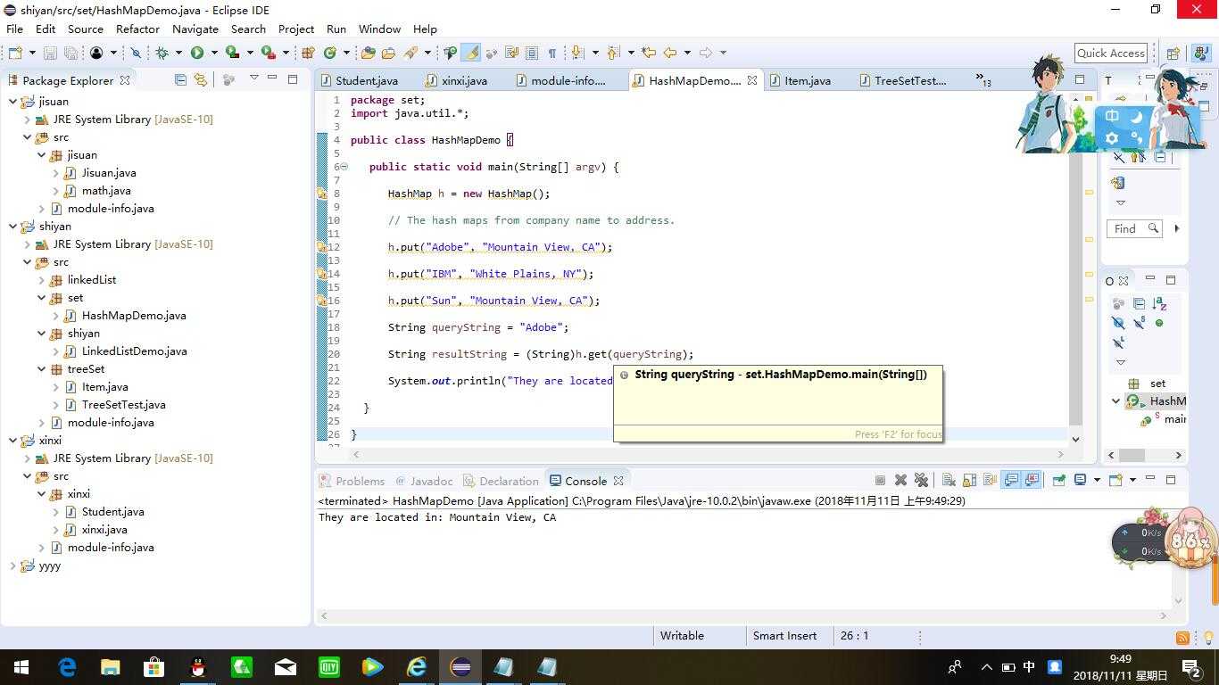
Task: Toggle Show Whitespace Characters pilcrow icon
Action: point(552,53)
